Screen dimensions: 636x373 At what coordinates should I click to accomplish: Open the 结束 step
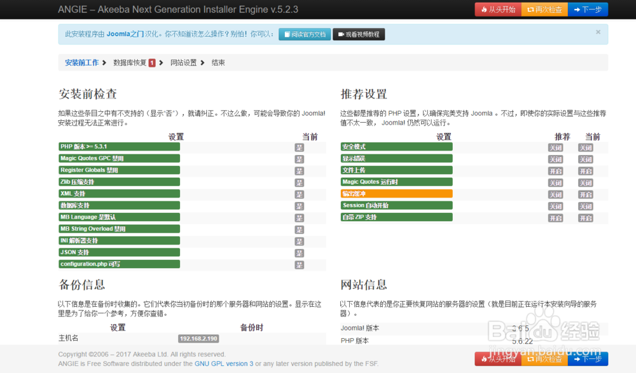(x=218, y=62)
